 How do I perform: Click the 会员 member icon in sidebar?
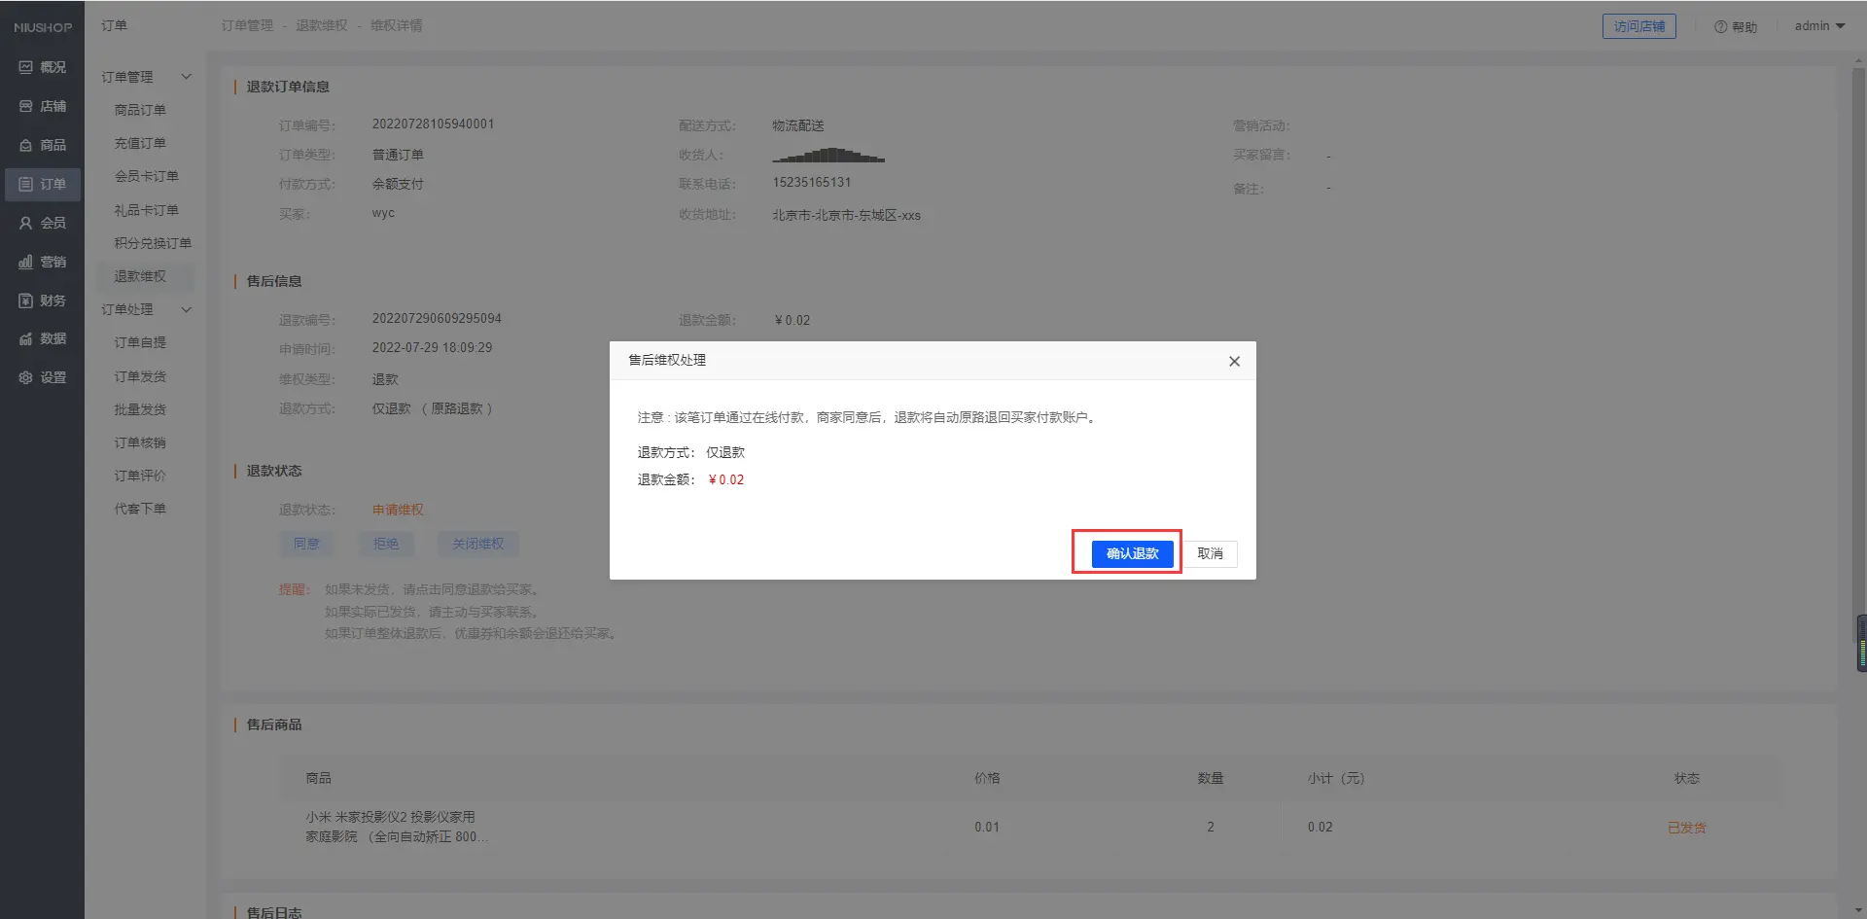click(26, 223)
